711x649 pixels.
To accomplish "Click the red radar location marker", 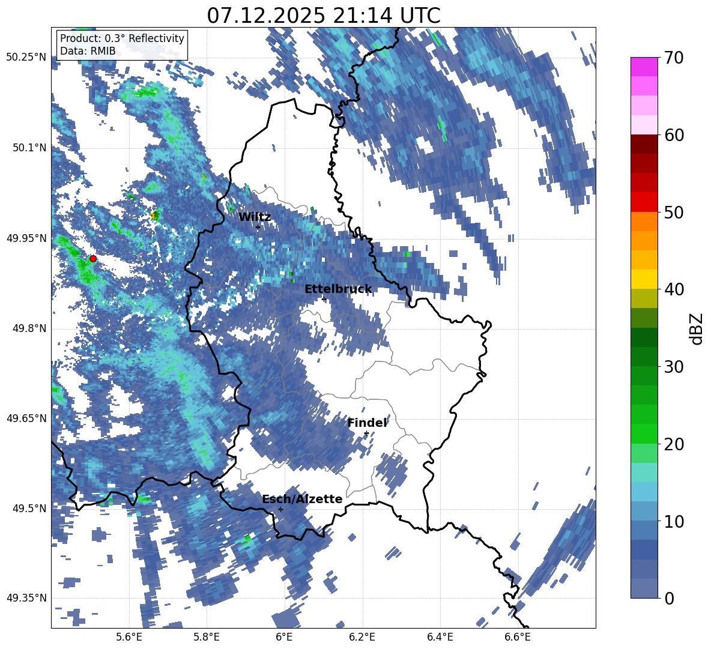I will 93,259.
